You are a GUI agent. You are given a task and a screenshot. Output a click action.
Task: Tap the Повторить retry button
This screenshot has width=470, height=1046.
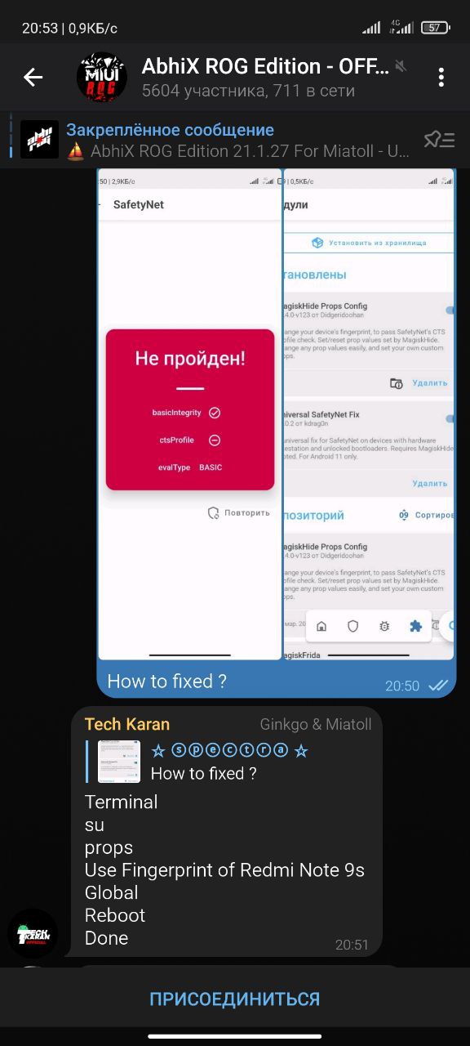(238, 512)
